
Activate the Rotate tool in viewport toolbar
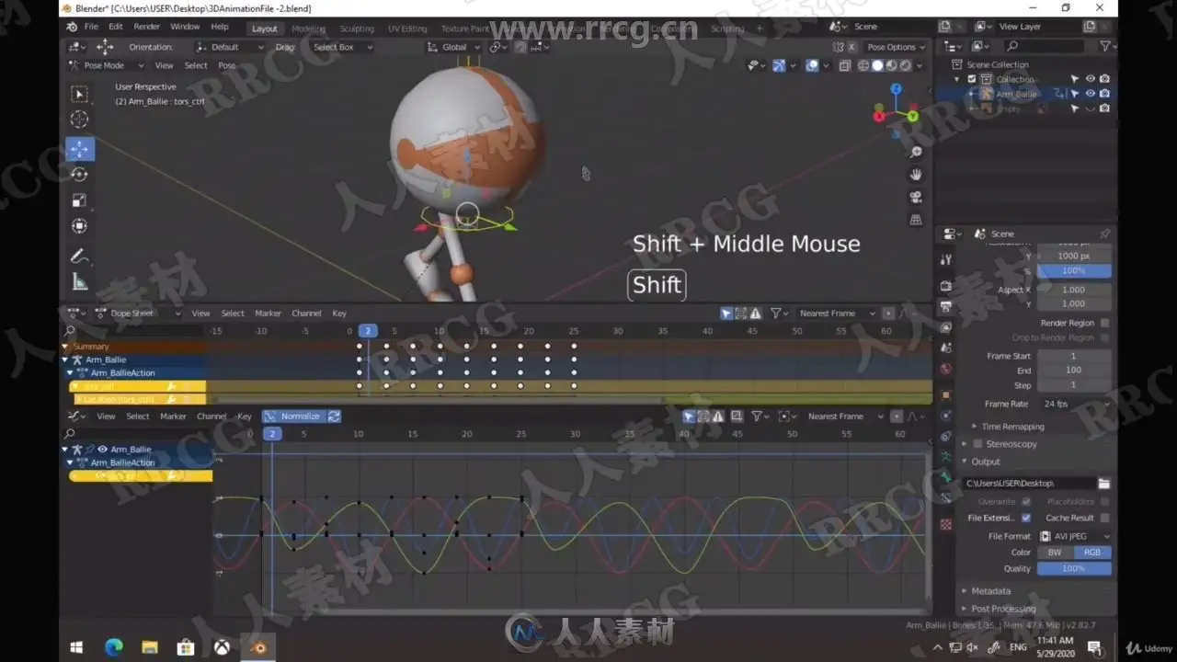coord(79,175)
